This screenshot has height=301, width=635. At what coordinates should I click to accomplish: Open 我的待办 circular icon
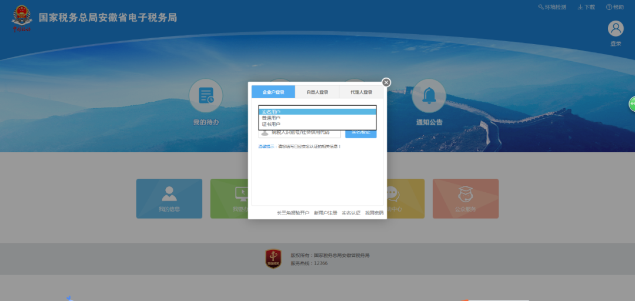click(x=206, y=96)
